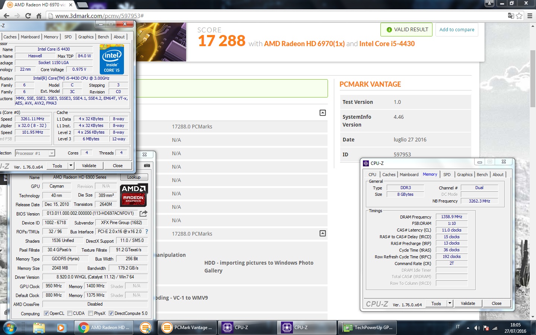Image resolution: width=536 pixels, height=335 pixels.
Task: Click the AMD Radeon Graphics logo in GPU-Z
Action: [x=135, y=195]
